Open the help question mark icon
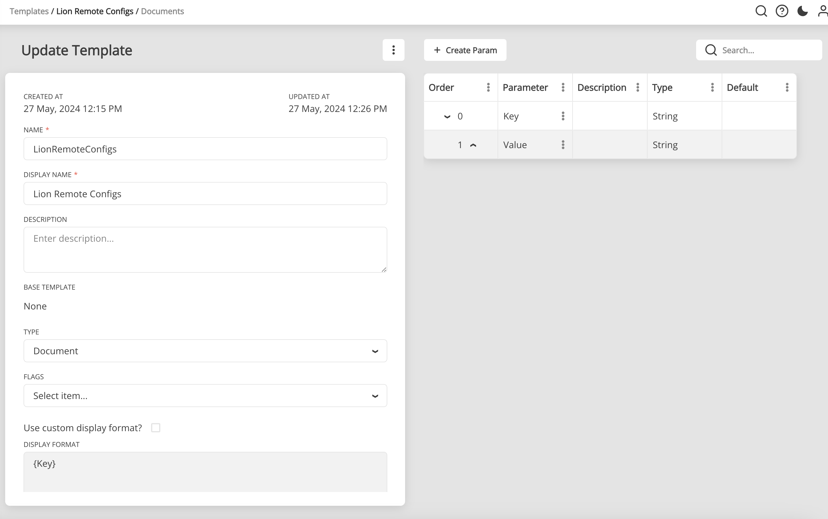The image size is (828, 519). click(x=782, y=11)
